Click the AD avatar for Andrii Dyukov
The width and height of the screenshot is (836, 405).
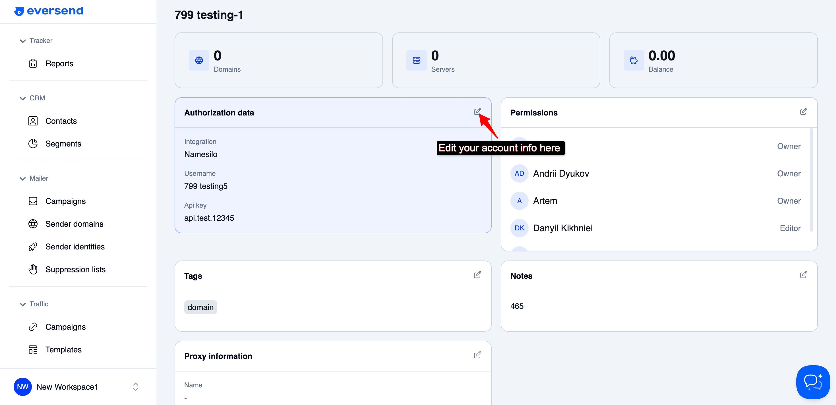(519, 173)
